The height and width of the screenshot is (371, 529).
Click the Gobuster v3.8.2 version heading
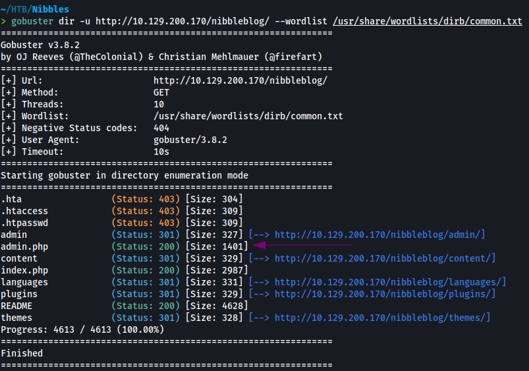pyautogui.click(x=40, y=45)
